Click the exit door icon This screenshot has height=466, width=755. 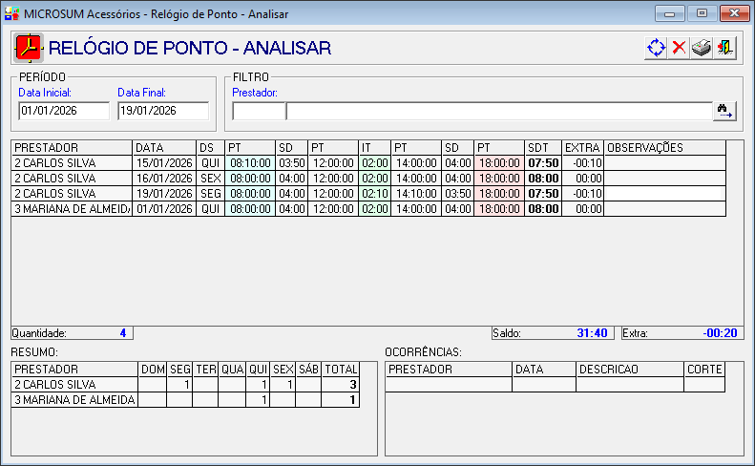click(x=724, y=48)
